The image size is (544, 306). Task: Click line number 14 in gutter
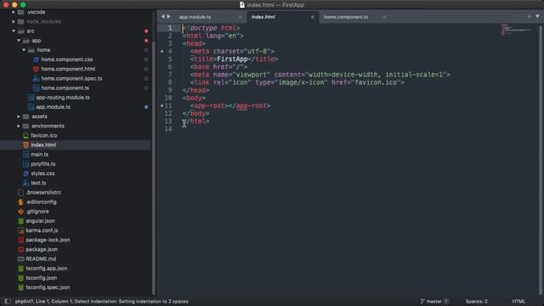click(168, 129)
